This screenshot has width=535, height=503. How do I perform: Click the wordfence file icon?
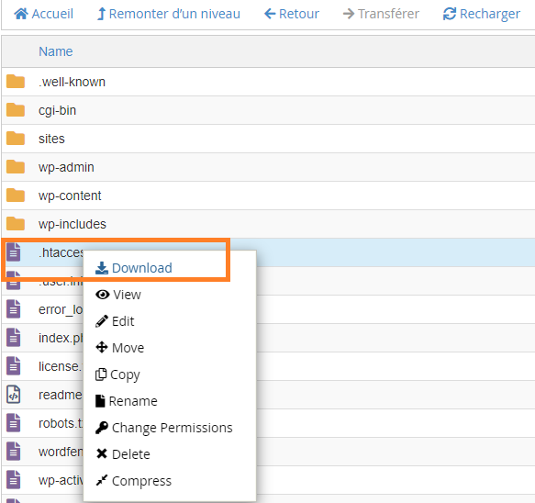click(x=14, y=452)
